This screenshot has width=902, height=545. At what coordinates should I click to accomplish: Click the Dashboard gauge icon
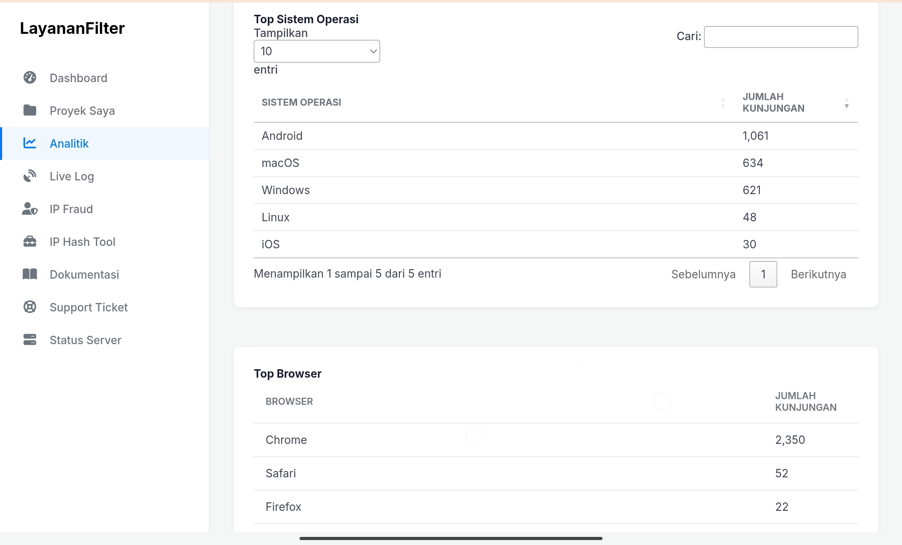30,78
